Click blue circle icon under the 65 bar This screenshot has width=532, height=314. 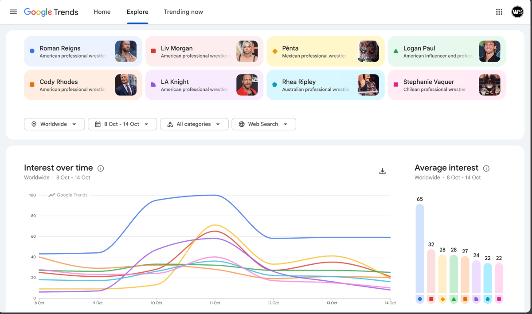(419, 299)
